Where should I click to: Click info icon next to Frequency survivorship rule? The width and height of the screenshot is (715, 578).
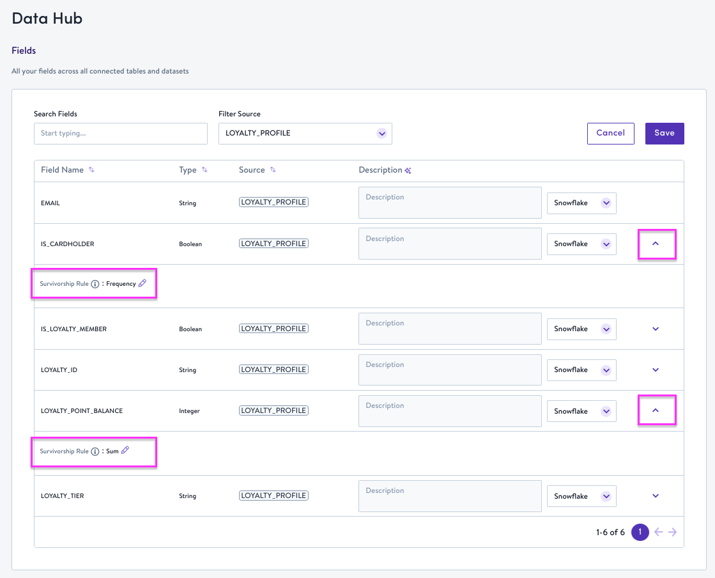click(95, 284)
